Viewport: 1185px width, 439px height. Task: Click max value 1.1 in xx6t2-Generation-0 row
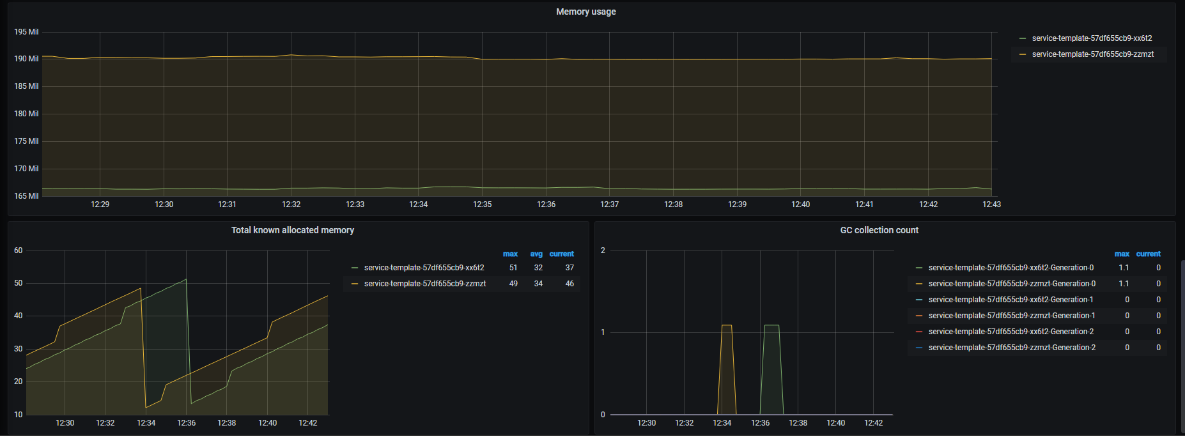[x=1124, y=268]
